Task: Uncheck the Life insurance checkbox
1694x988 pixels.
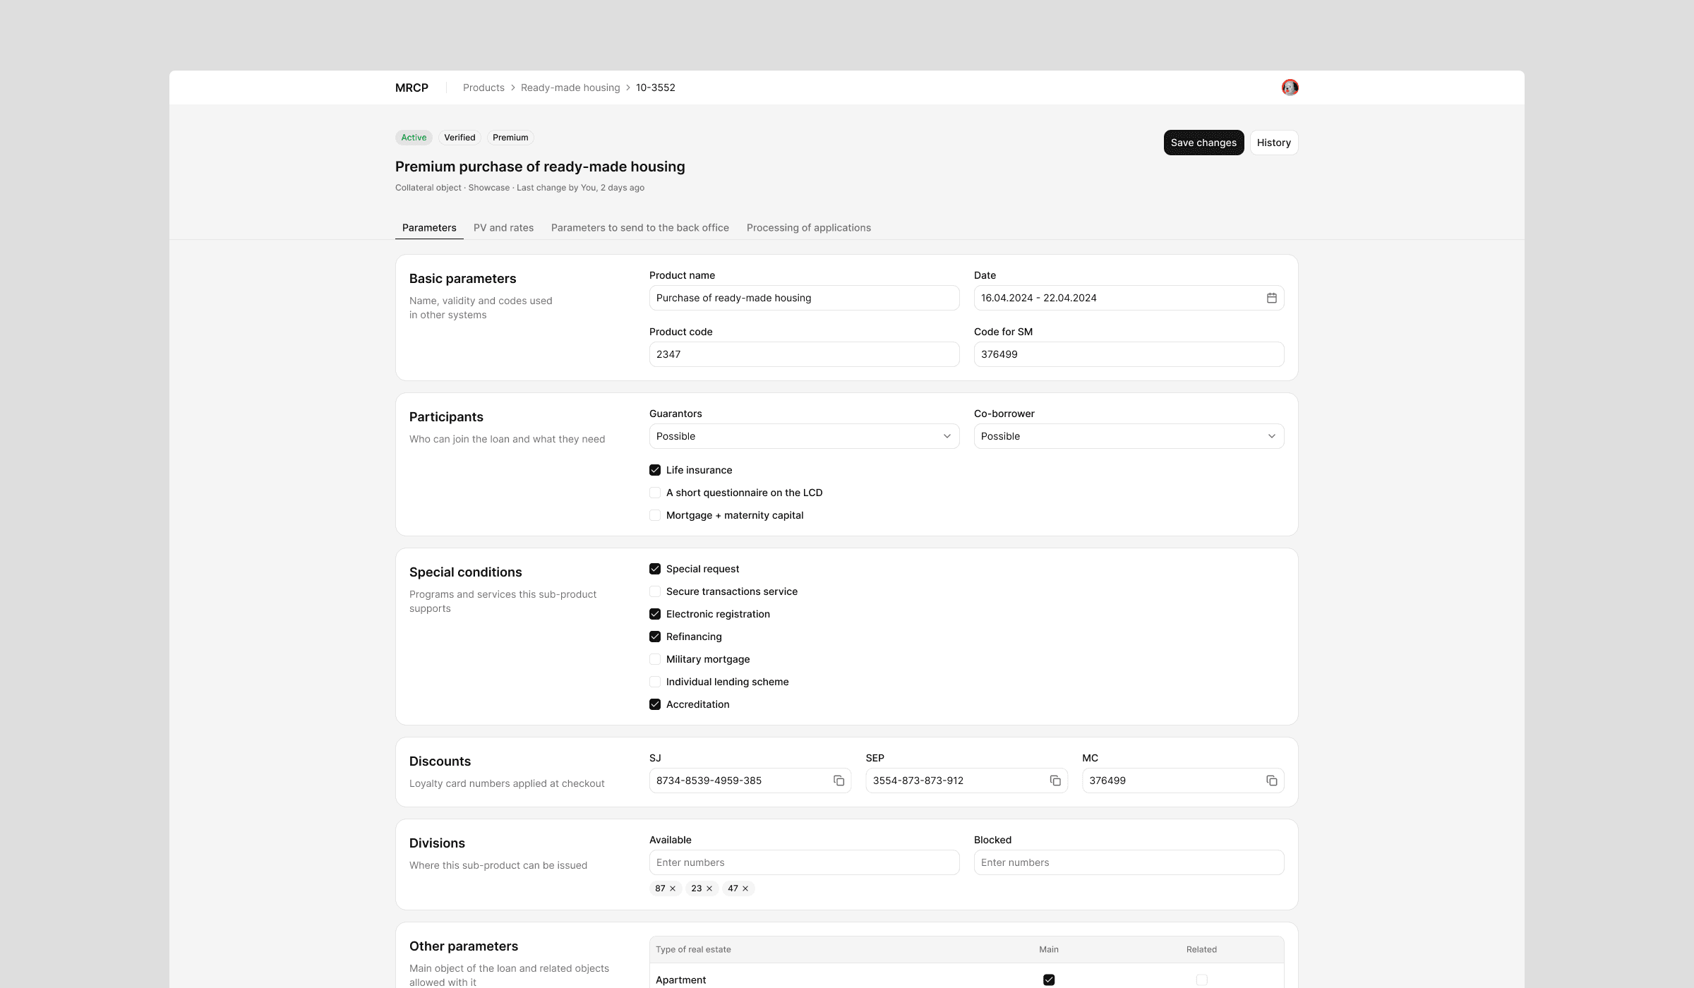Action: (655, 470)
